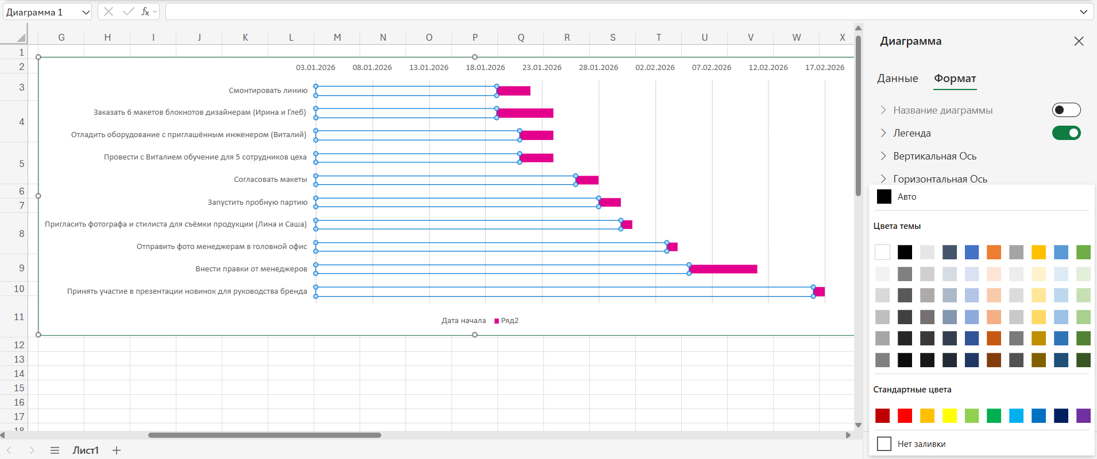The width and height of the screenshot is (1097, 459).
Task: Click the confirm checkmark in formula bar
Action: (128, 11)
